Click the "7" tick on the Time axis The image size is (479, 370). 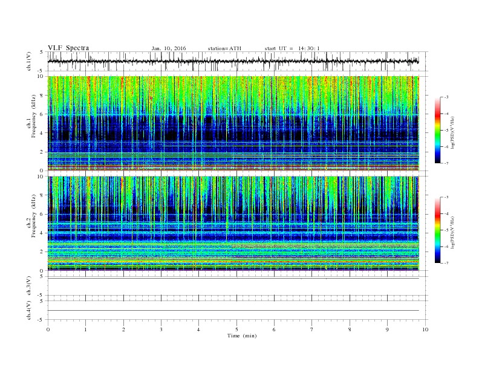[312, 329]
